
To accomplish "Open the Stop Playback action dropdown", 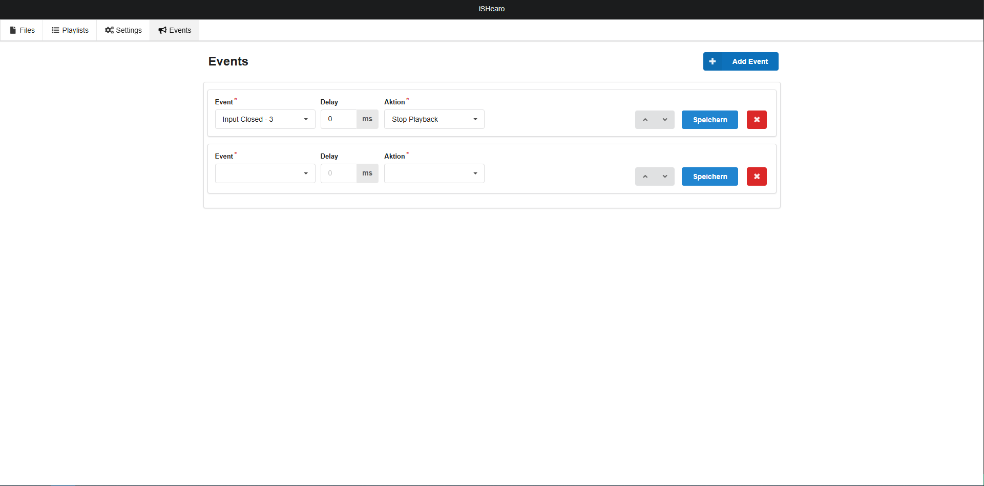I will click(x=434, y=119).
